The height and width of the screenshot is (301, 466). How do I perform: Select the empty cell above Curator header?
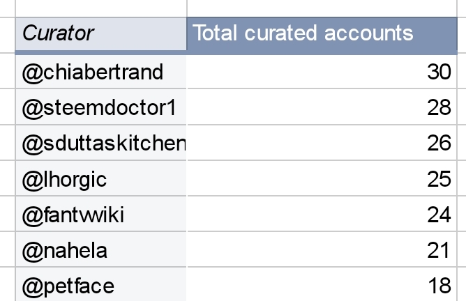pos(100,7)
